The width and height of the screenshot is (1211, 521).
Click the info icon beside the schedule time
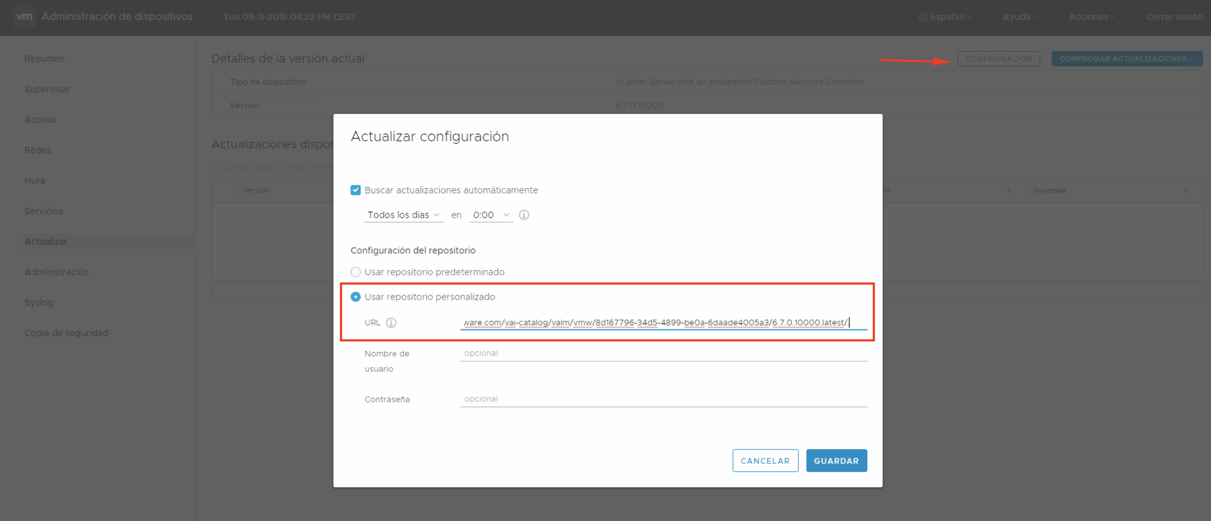[524, 214]
